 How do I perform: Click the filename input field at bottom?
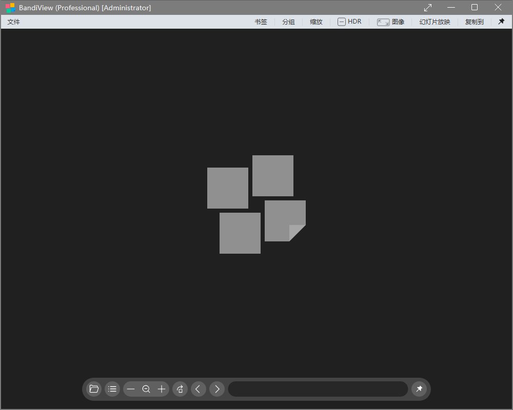click(318, 389)
